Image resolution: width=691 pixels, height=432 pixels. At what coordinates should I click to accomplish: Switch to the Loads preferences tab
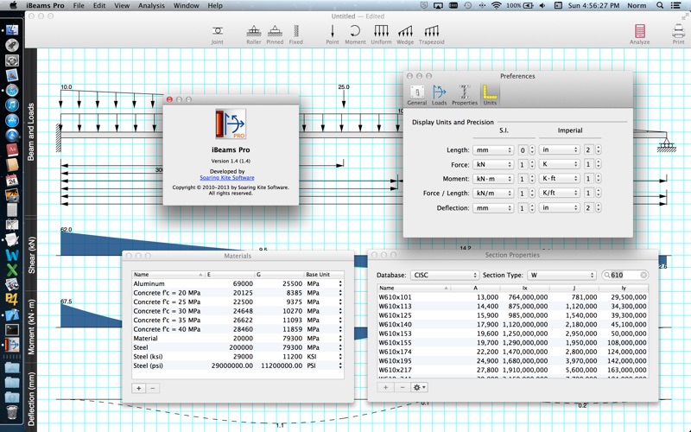point(440,94)
